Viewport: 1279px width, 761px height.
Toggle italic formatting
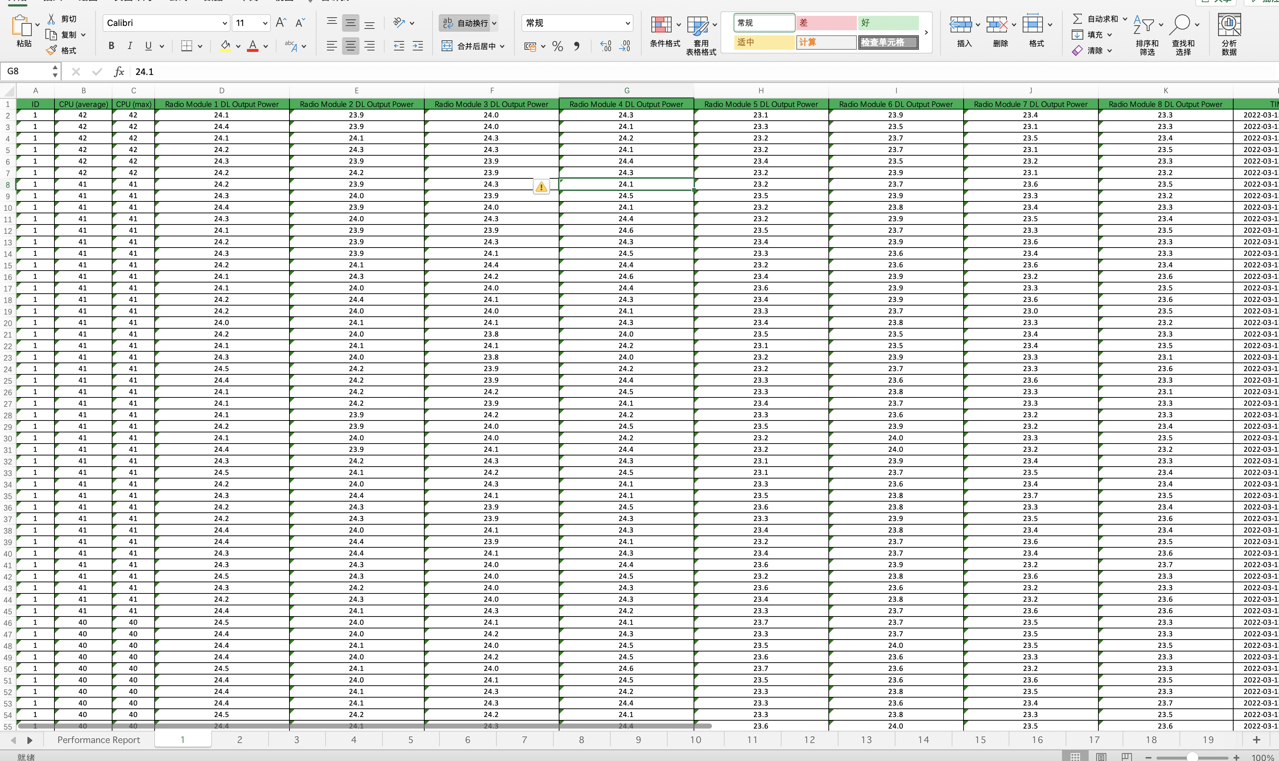coord(130,46)
